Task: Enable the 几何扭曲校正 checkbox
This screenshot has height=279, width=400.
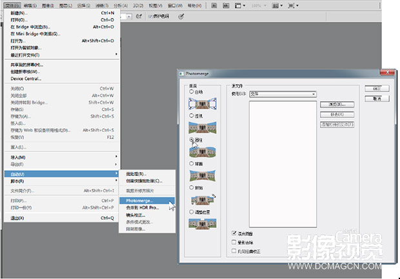Action: click(x=234, y=251)
